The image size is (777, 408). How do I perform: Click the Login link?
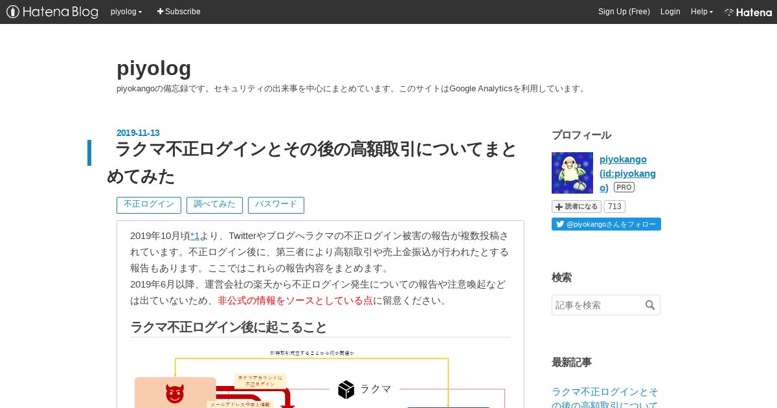[x=670, y=12]
